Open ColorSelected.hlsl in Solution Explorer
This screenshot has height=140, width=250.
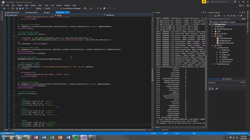click(x=225, y=38)
